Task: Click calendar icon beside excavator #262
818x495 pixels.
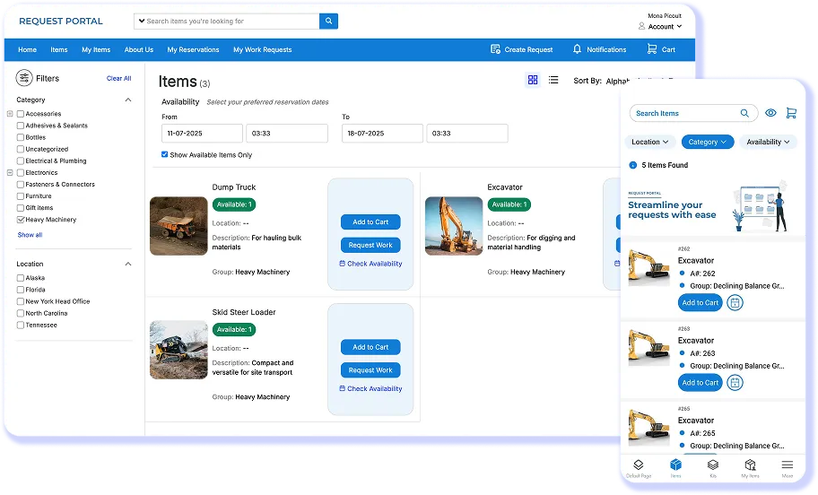Action: click(x=735, y=303)
